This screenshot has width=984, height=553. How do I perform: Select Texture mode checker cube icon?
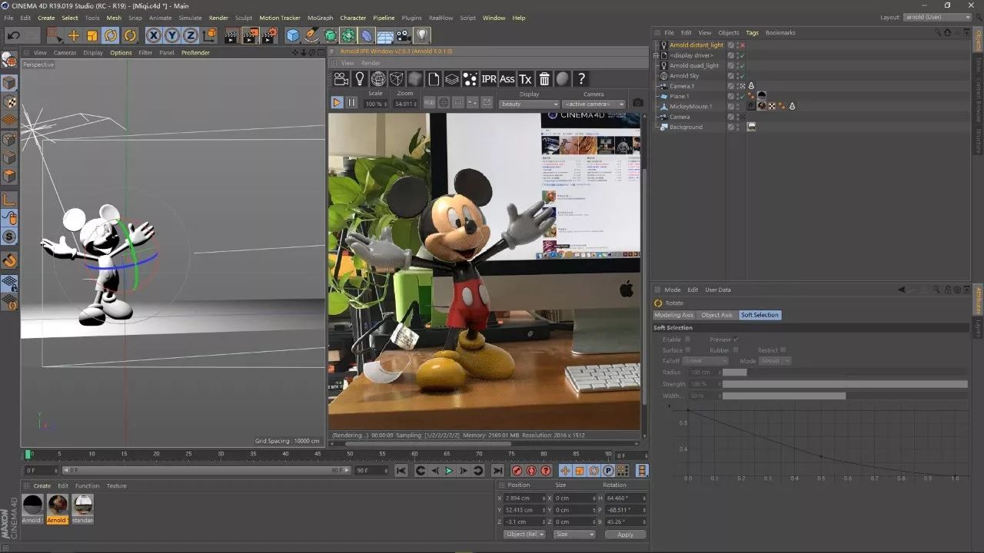click(9, 101)
